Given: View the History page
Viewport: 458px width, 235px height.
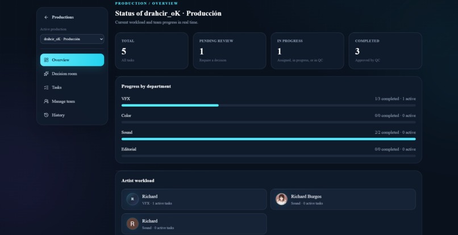Looking at the screenshot, I should 72,115.
